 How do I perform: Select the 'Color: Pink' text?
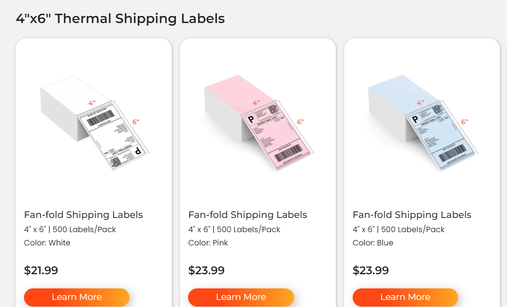208,243
